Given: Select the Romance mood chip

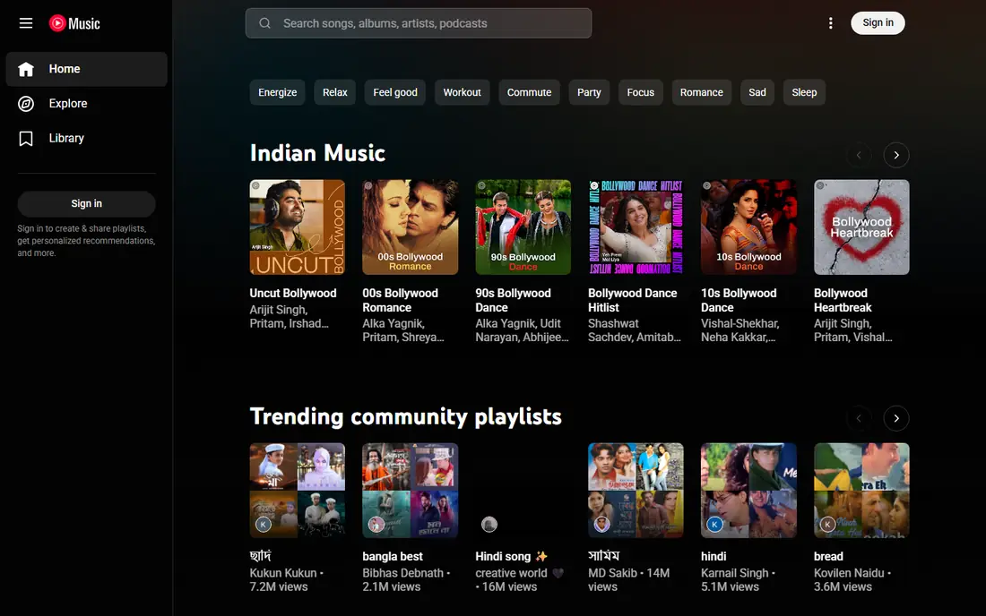Looking at the screenshot, I should (702, 92).
